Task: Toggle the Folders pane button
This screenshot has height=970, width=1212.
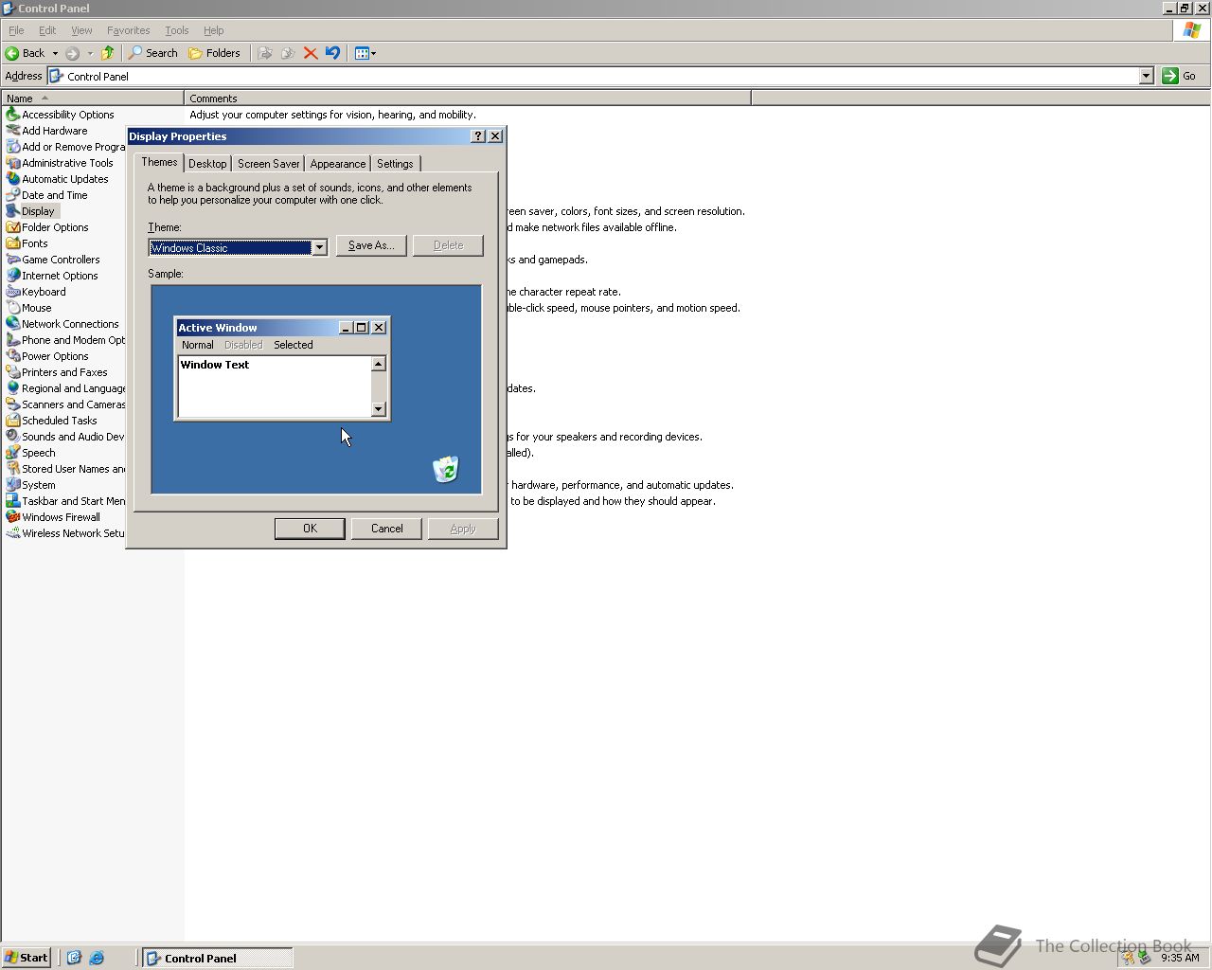Action: (215, 53)
